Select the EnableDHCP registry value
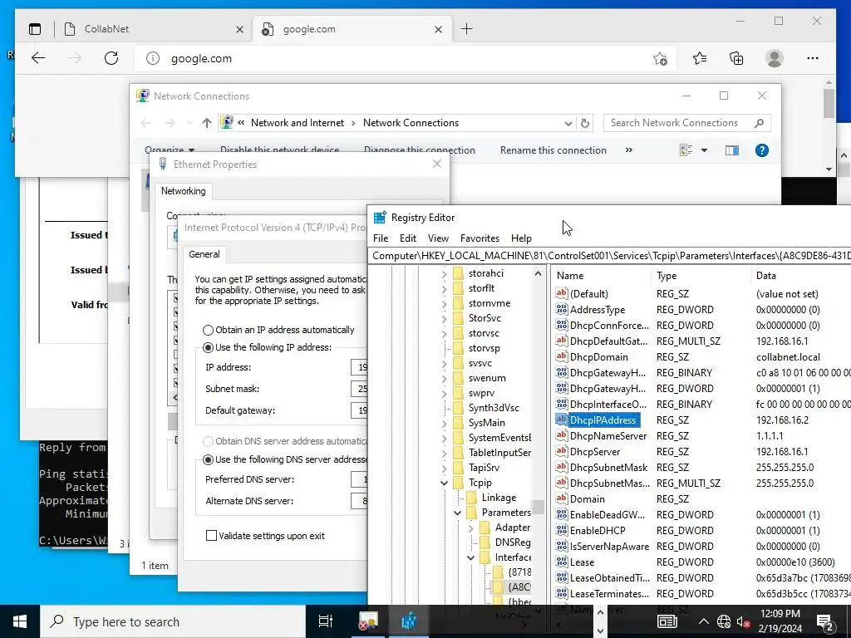Screen dimensions: 851x638 (597, 531)
